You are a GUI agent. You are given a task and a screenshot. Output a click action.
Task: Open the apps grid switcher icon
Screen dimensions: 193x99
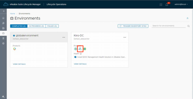(161, 4)
